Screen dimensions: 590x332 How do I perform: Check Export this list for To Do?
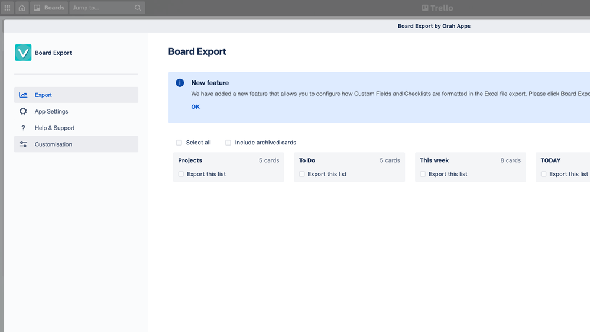coord(302,174)
